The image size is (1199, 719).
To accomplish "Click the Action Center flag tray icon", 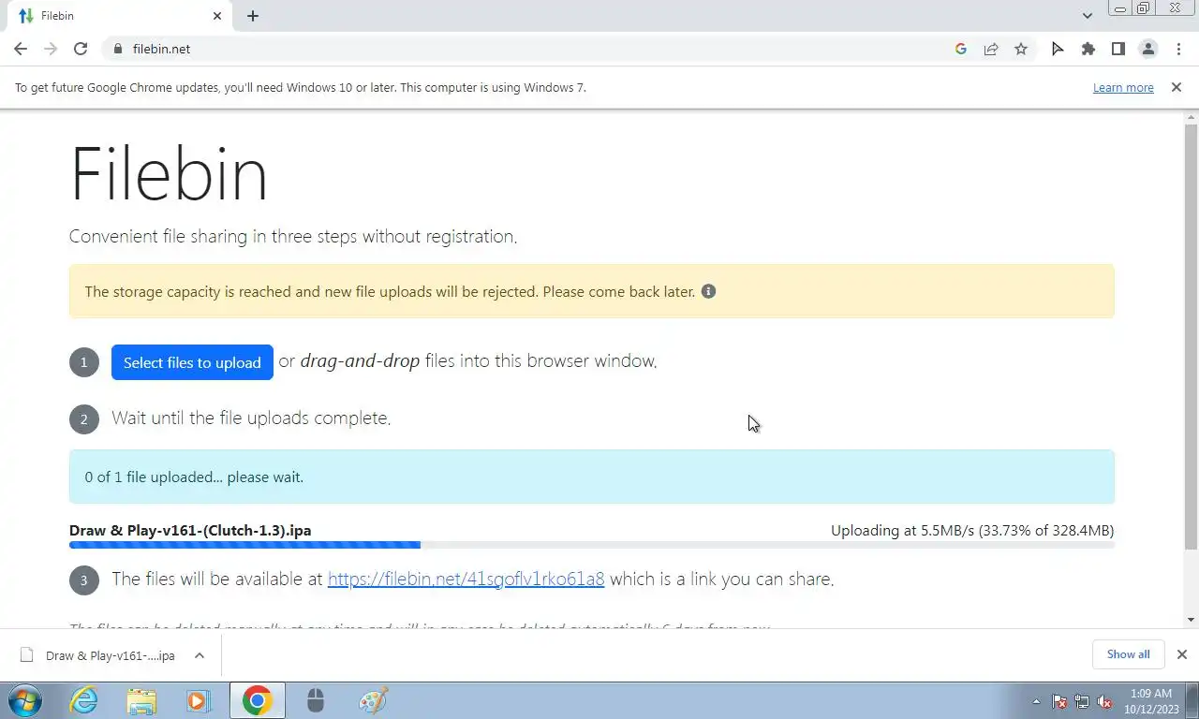I will (x=1059, y=701).
